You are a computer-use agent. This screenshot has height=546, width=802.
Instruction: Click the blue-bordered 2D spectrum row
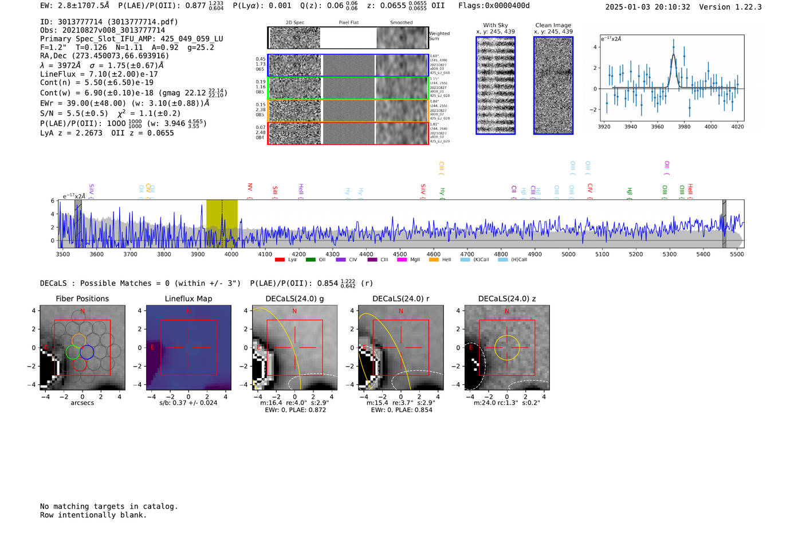click(x=348, y=65)
